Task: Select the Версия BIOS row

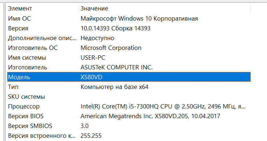Action: pyautogui.click(x=129, y=116)
